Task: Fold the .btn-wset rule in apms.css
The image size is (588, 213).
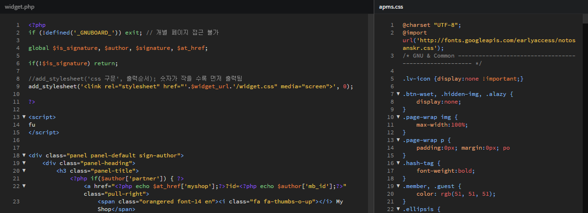Action: point(398,94)
